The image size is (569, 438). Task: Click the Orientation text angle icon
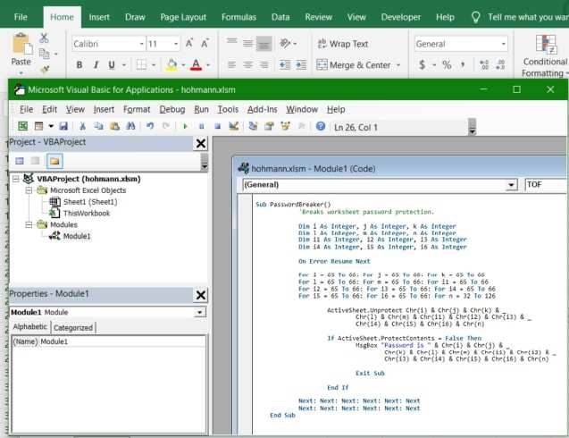click(x=285, y=44)
